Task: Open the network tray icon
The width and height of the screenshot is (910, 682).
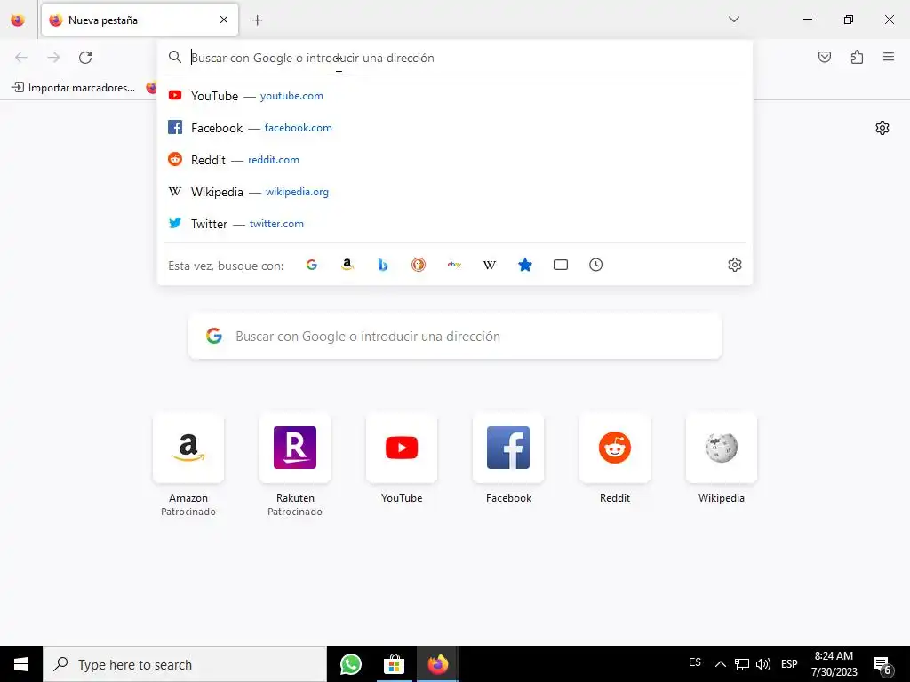Action: click(742, 664)
